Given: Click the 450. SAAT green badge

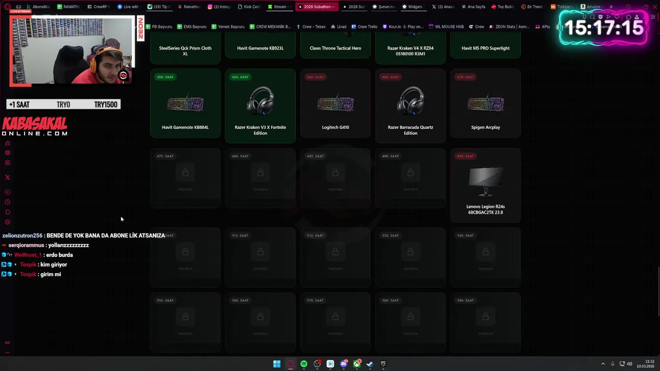Looking at the screenshot, I should pos(165,77).
